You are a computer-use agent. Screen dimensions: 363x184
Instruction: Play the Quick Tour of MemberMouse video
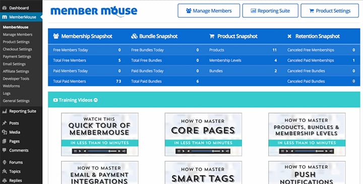pos(100,134)
